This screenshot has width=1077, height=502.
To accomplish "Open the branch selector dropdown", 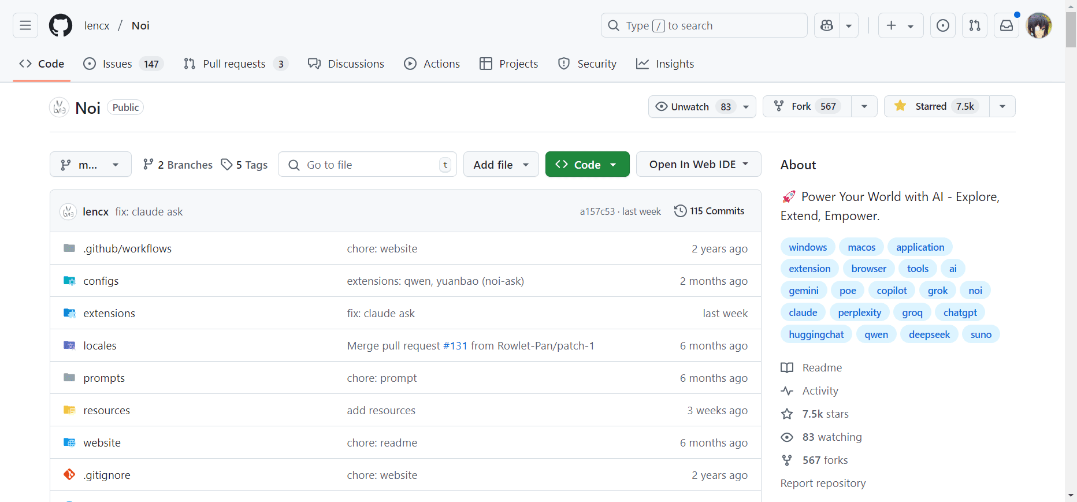I will point(91,165).
